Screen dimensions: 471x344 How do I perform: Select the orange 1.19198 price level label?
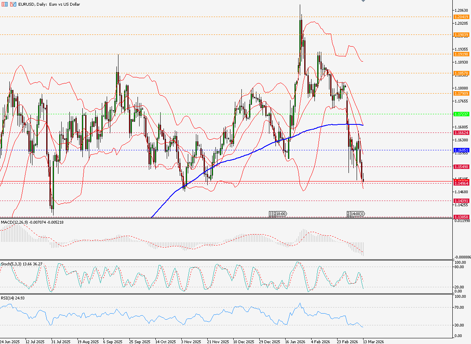462,54
